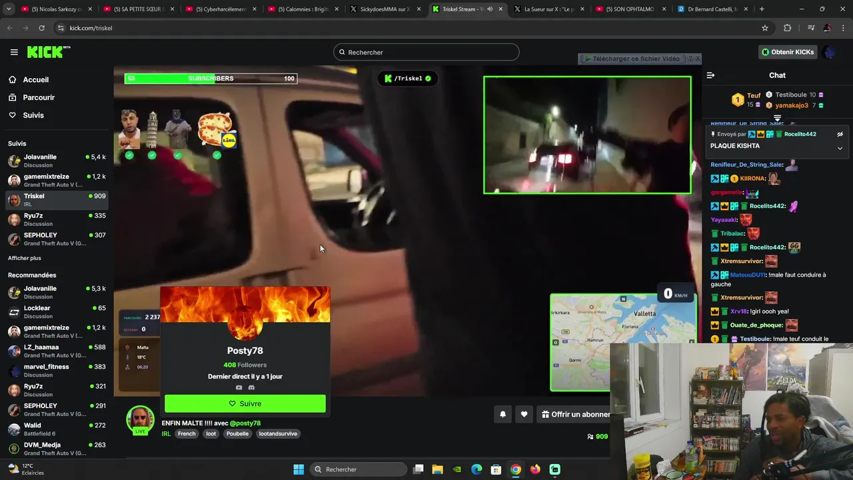Open the Windows Start menu
853x480 pixels.
[x=299, y=469]
